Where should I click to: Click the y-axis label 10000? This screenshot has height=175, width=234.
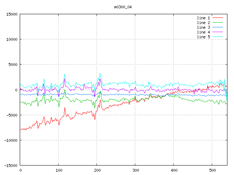pos(12,39)
